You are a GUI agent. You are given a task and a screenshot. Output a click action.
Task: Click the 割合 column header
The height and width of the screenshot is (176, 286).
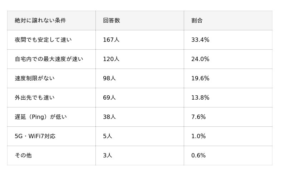pyautogui.click(x=197, y=20)
